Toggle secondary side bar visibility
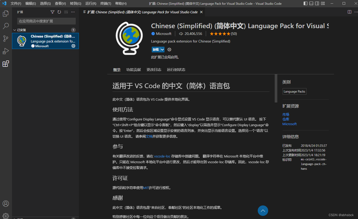Screen dimensions: 358x219 tap(317, 3)
